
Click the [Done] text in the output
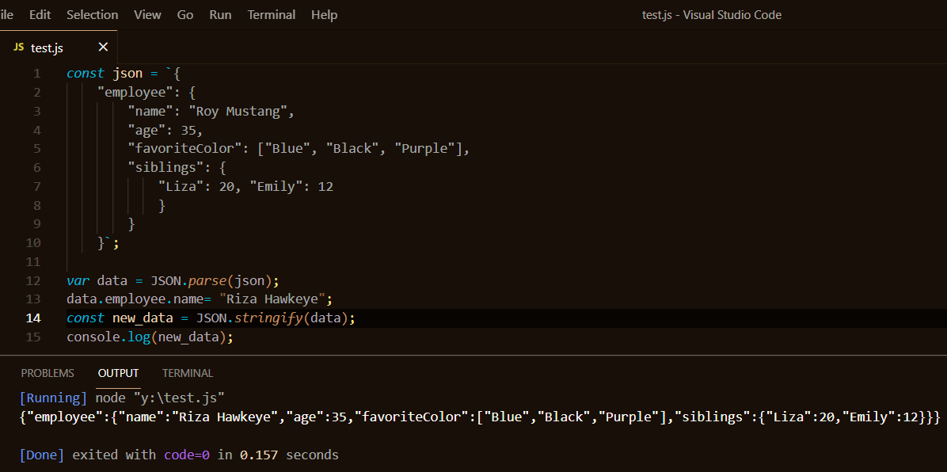click(41, 455)
